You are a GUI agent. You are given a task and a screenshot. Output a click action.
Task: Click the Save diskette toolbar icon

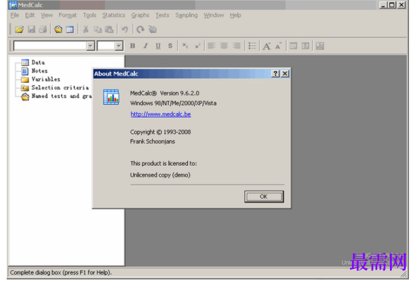32,29
